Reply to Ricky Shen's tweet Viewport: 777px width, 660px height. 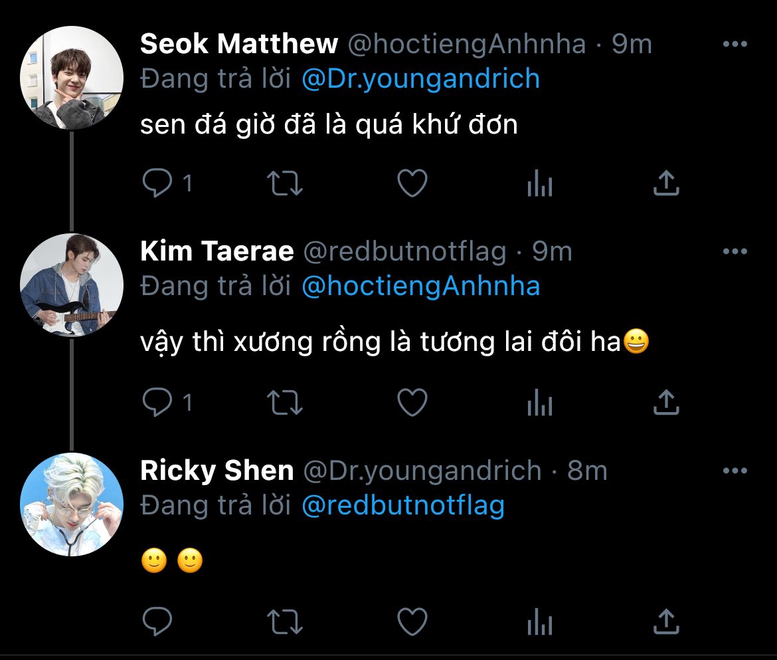[x=158, y=621]
